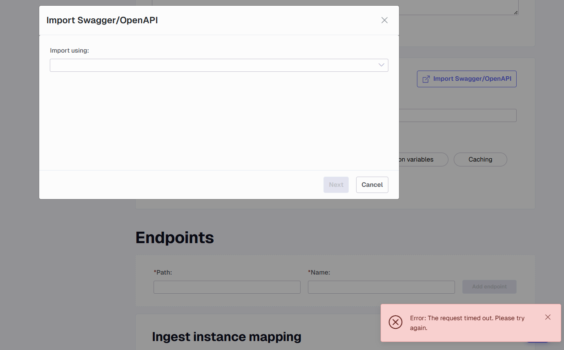Click the Endpoints heading
This screenshot has width=564, height=350.
(175, 237)
